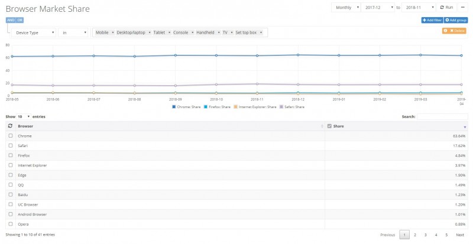Image resolution: width=473 pixels, height=244 pixels.
Task: Click the device type tags input area
Action: click(180, 32)
